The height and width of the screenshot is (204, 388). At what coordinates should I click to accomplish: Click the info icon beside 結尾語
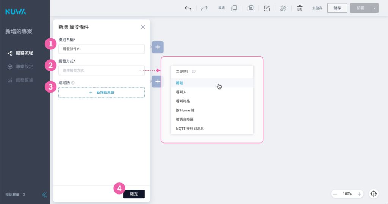click(73, 83)
